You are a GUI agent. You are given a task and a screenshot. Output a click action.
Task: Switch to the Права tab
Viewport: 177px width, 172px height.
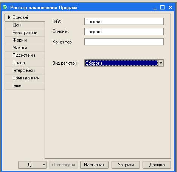click(25, 63)
